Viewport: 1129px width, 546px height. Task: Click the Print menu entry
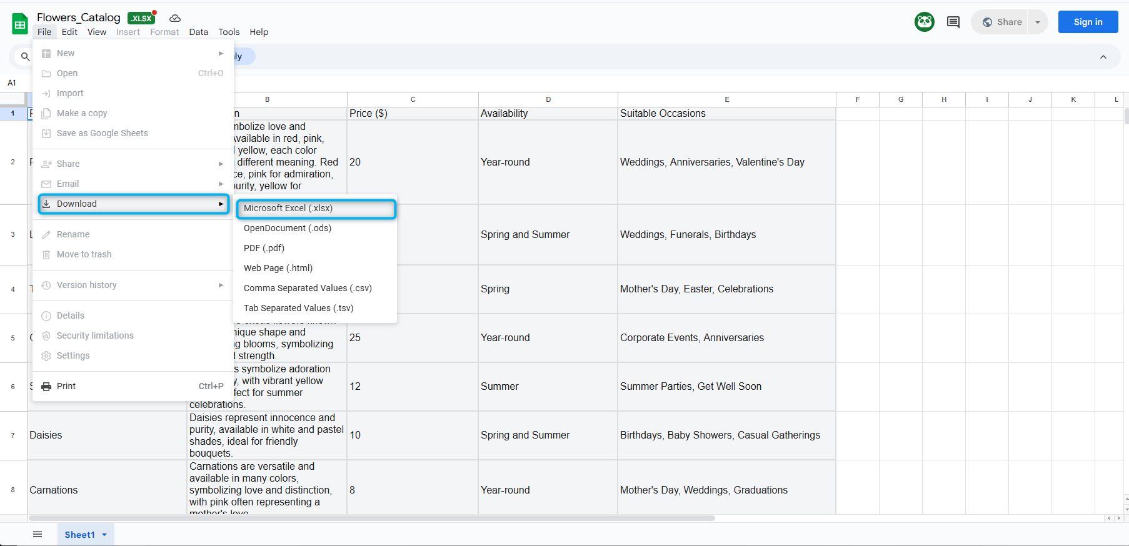(x=66, y=386)
